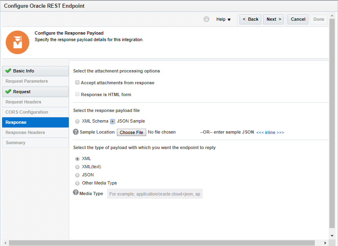Screen dimensions: 338x246
Task: Click the orange integration wizard icon
Action: (x=18, y=42)
